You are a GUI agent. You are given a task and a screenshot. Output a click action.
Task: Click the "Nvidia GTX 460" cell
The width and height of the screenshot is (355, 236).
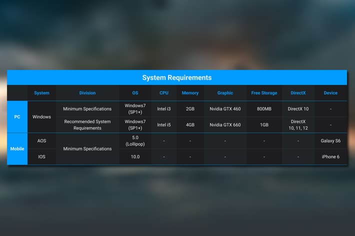pos(225,109)
